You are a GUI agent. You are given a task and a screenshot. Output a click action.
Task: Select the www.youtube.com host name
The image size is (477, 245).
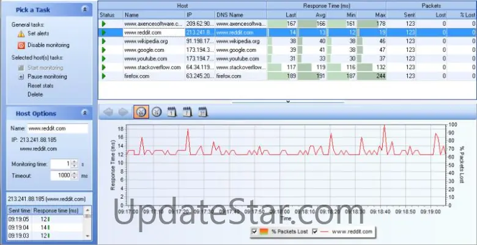[146, 59]
